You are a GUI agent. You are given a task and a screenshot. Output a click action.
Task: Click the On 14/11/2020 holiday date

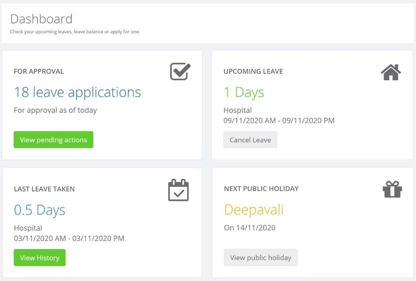(x=250, y=228)
